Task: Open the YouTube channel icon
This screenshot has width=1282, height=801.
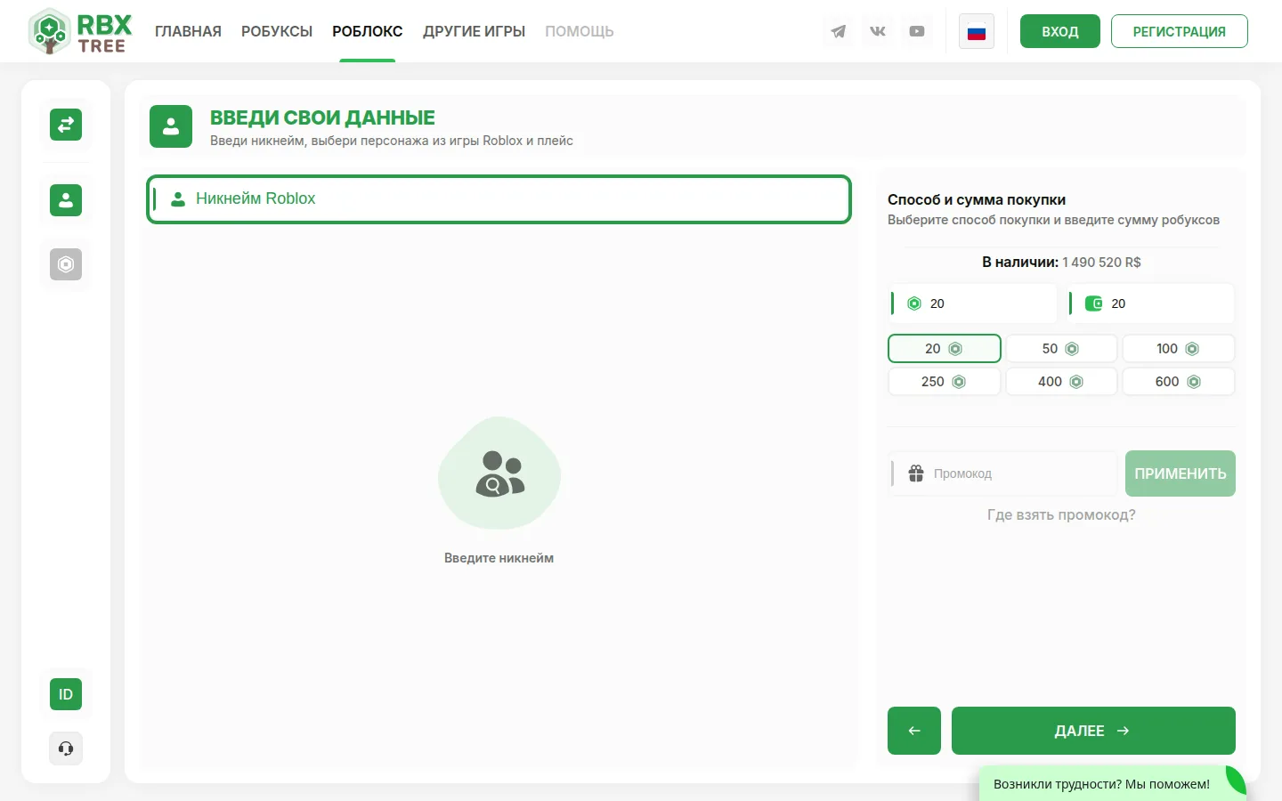Action: tap(917, 32)
